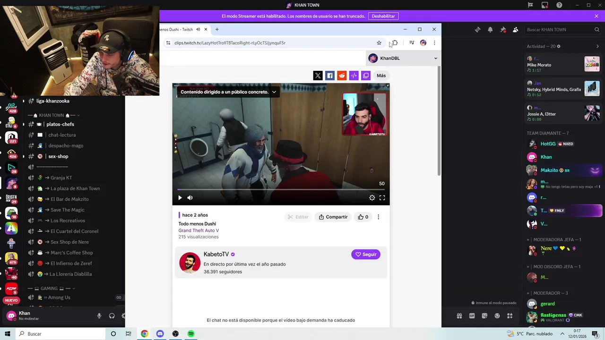Screen dimensions: 605x340
Task: Open Discord notification settings bell
Action: tap(490, 29)
